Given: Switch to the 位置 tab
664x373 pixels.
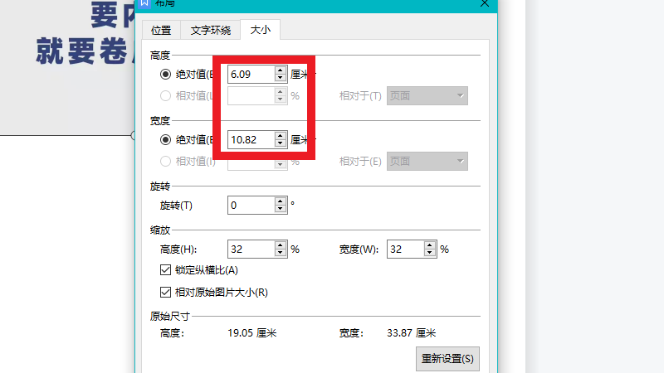Looking at the screenshot, I should click(x=161, y=31).
